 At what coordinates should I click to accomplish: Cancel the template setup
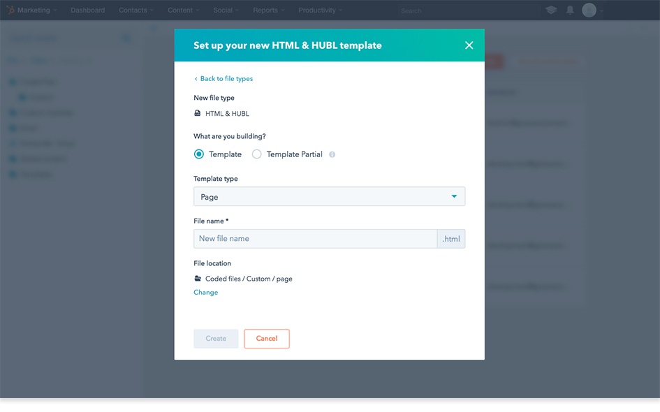267,339
